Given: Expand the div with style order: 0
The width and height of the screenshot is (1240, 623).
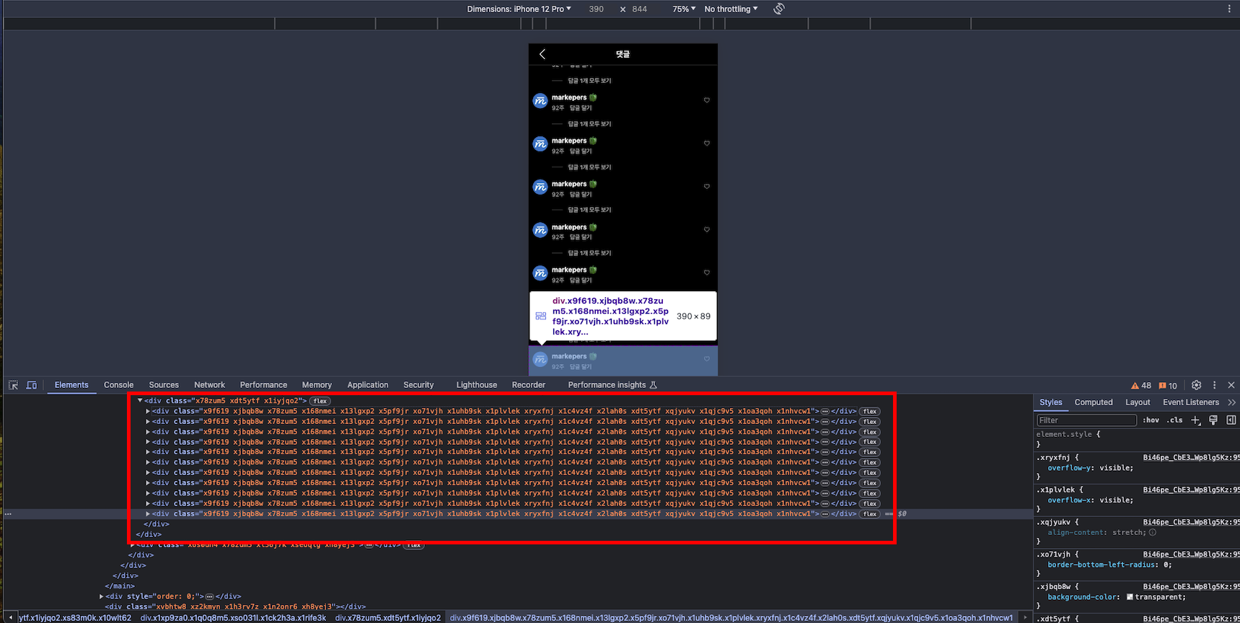Looking at the screenshot, I should coord(102,596).
